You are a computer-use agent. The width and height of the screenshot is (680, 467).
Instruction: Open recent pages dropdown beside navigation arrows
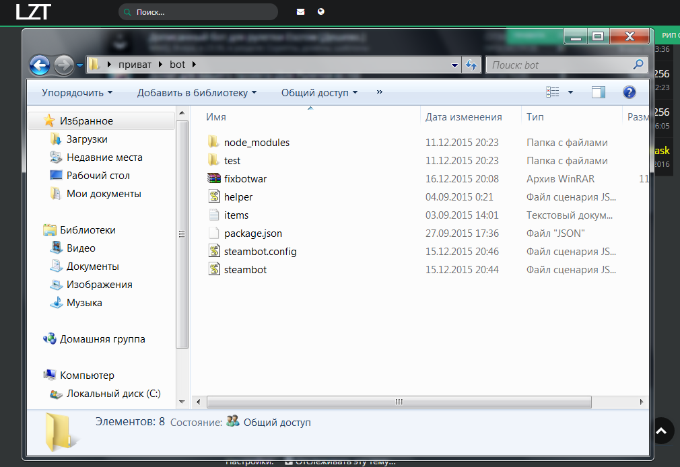[79, 65]
